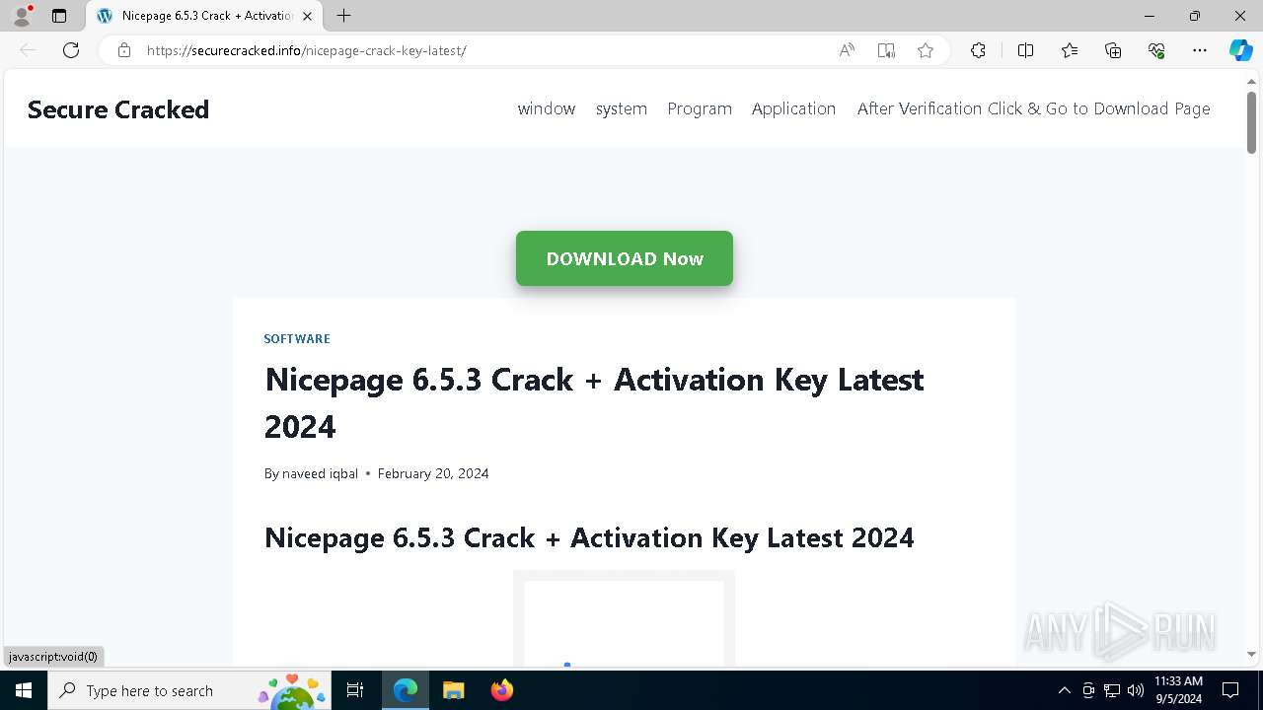
Task: Open Edge Settings and more menu
Action: point(1200,50)
